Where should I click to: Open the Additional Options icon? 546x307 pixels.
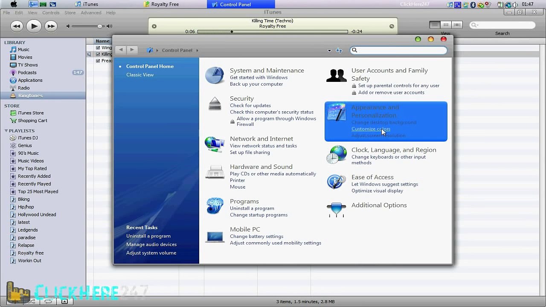click(x=336, y=209)
